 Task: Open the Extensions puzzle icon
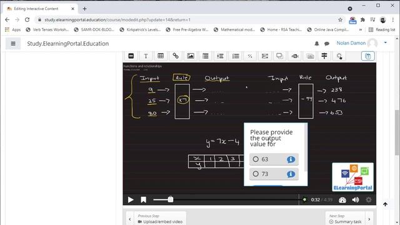click(x=362, y=19)
